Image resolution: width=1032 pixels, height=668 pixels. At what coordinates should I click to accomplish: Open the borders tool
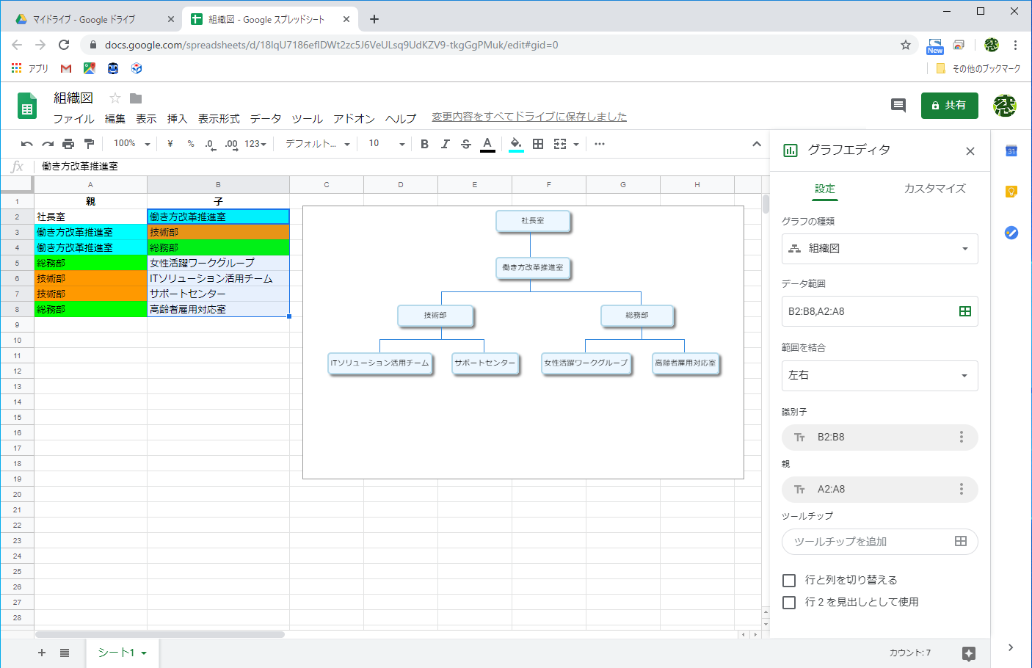pyautogui.click(x=538, y=144)
